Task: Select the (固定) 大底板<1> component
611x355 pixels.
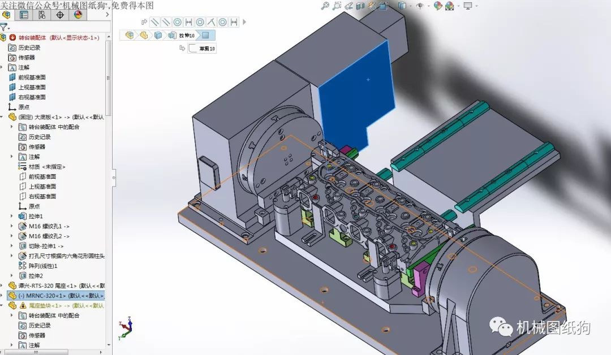Action: [x=61, y=117]
